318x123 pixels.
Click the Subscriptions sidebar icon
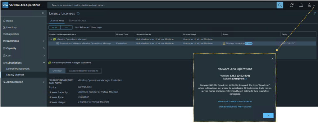[4, 63]
